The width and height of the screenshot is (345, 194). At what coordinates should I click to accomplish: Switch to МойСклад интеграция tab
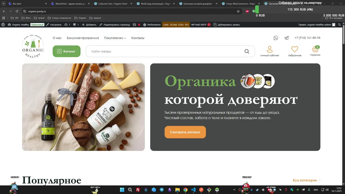pos(155,4)
